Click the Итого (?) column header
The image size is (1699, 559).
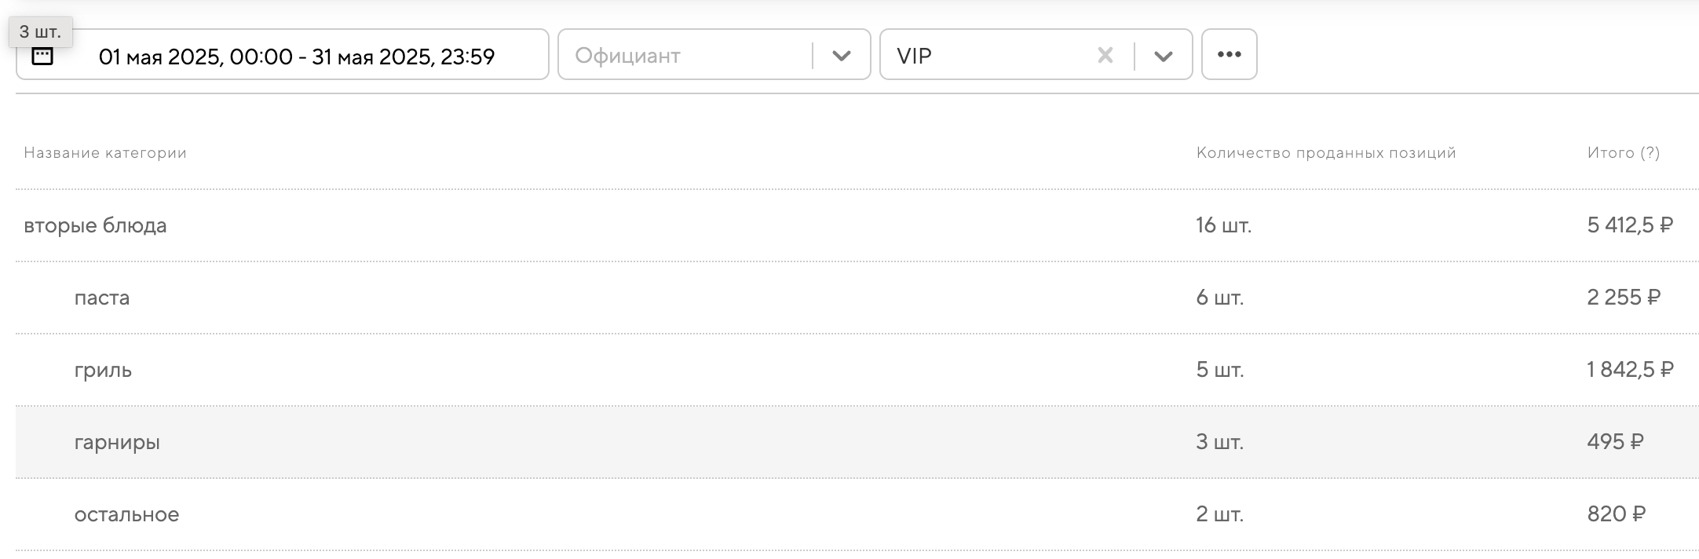[x=1623, y=153]
